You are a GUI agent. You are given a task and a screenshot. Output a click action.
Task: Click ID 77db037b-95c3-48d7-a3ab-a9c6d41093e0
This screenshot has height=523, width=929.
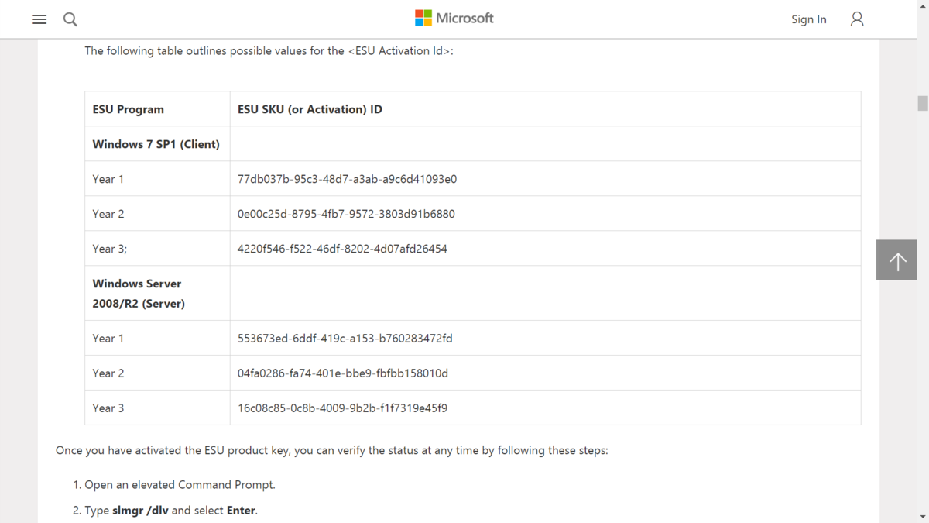(347, 179)
